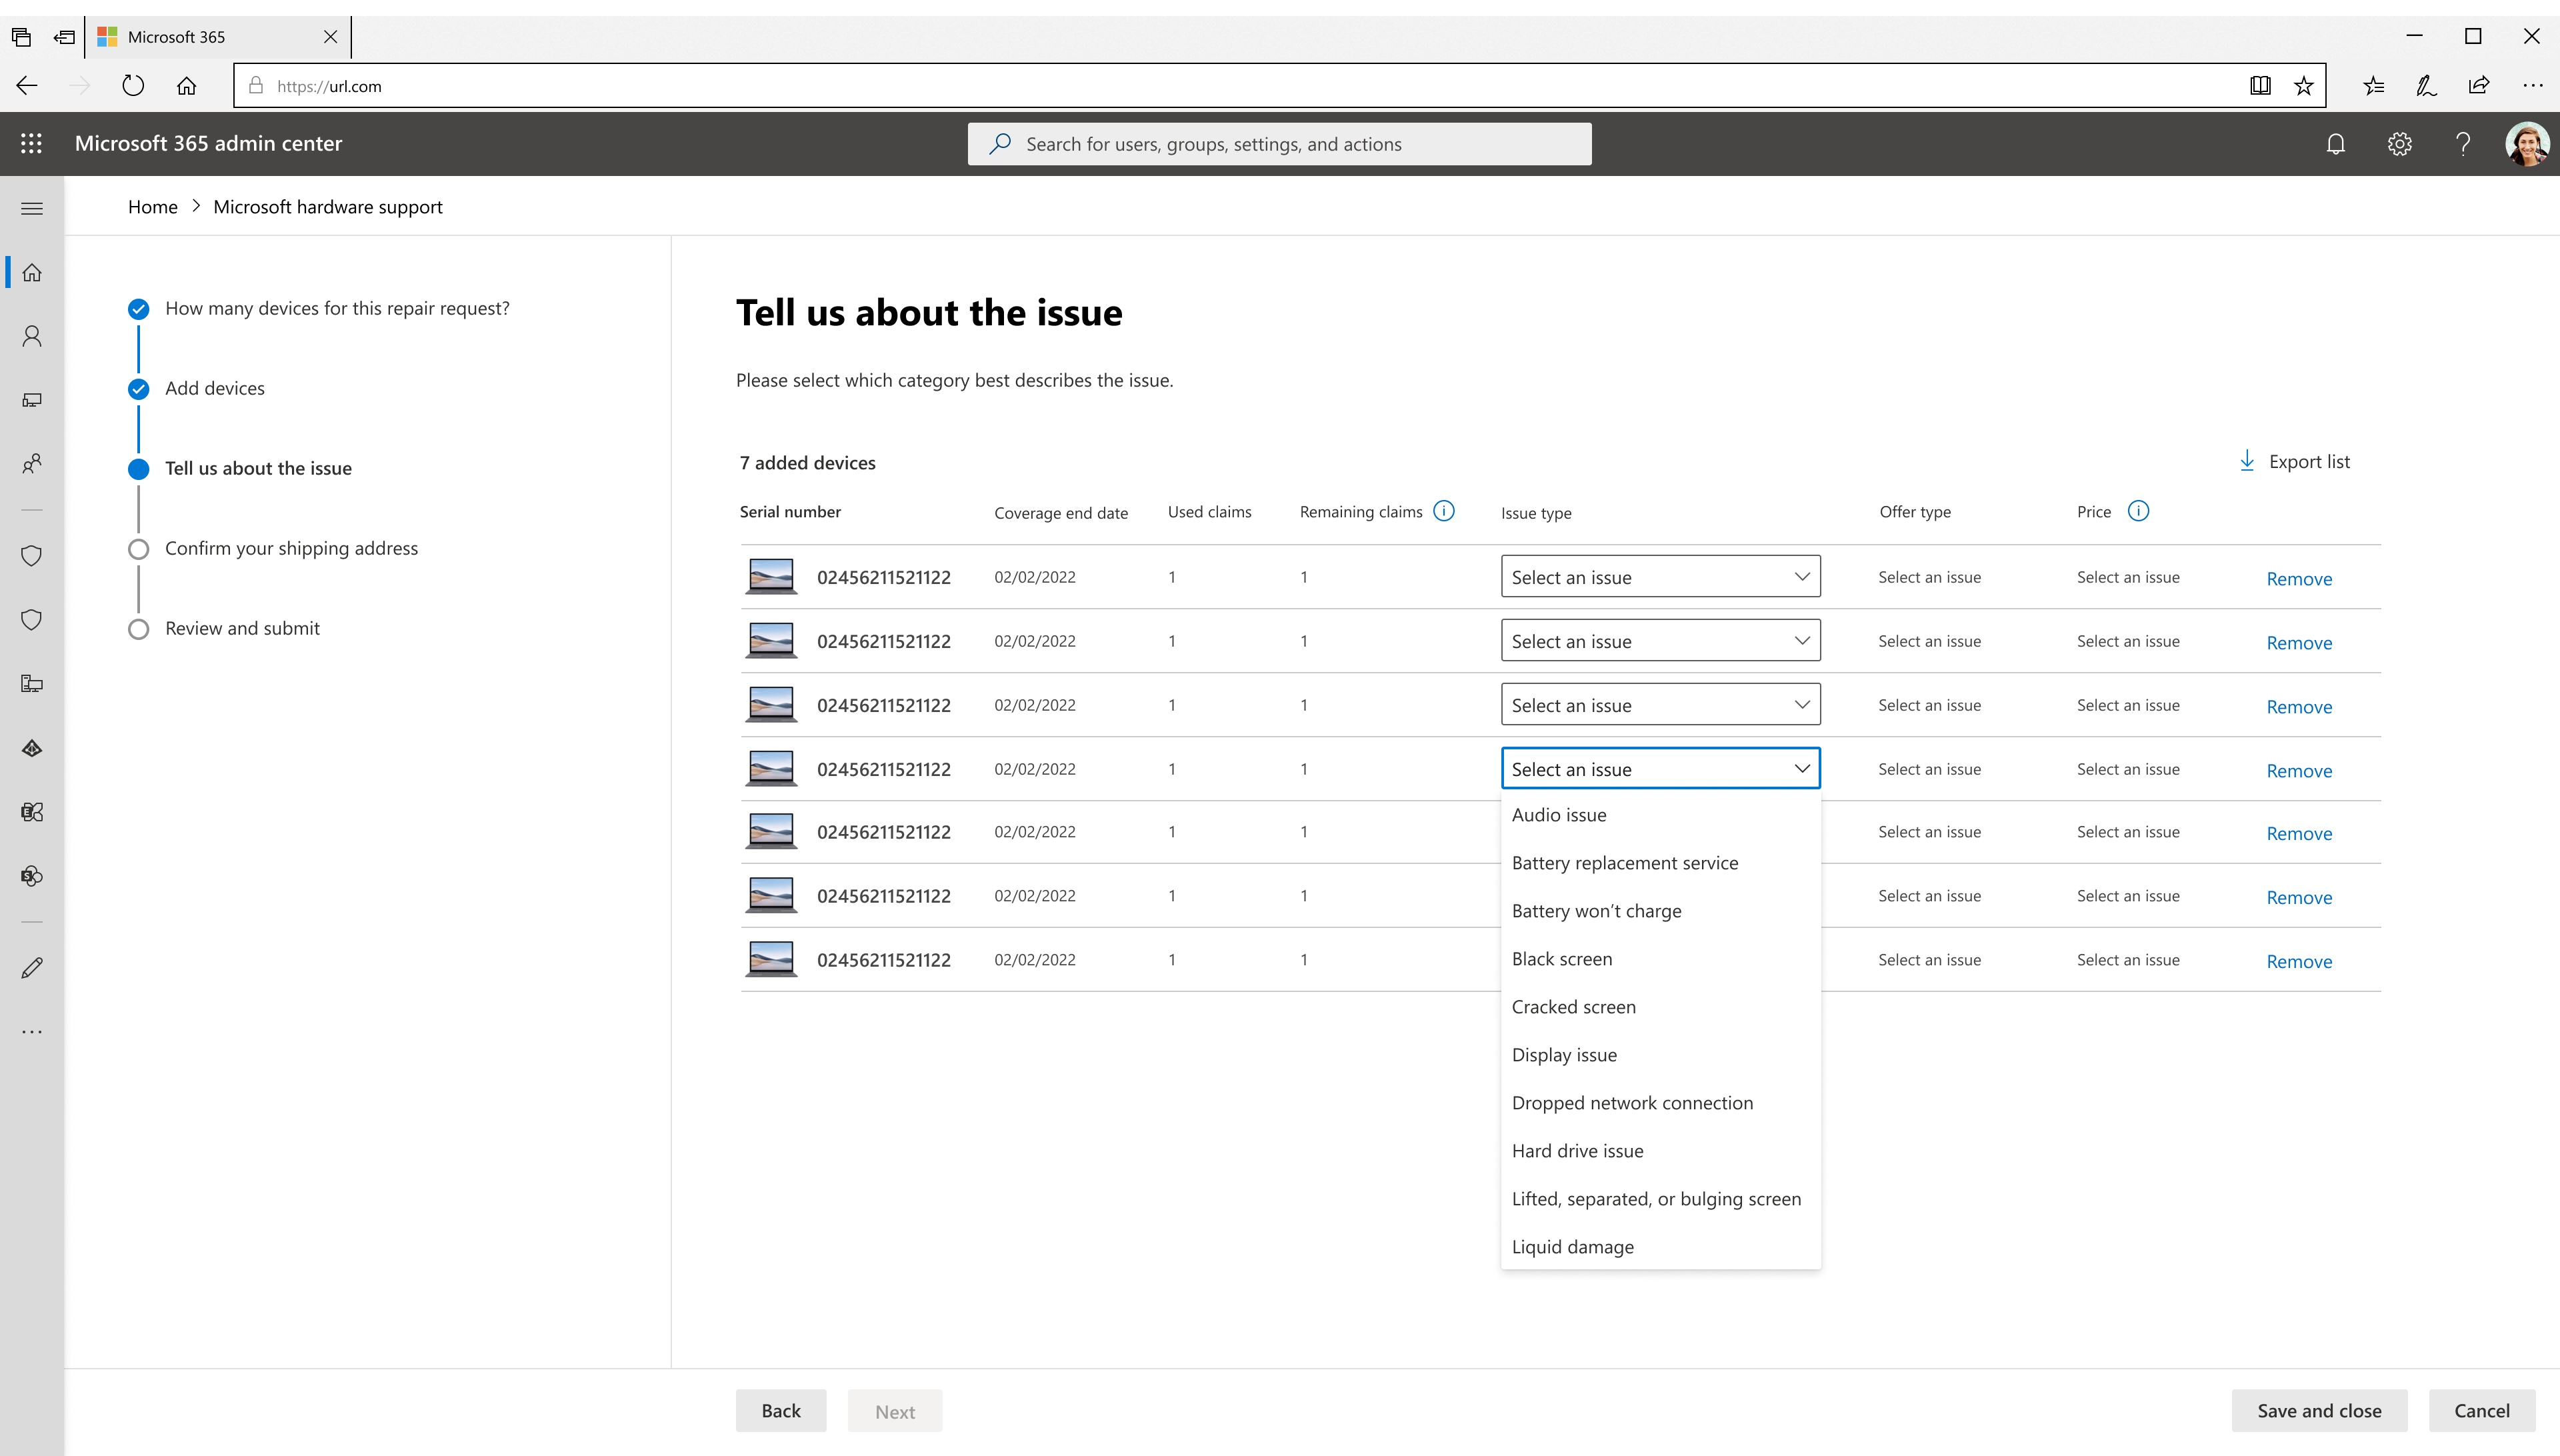Pick Display issue option
This screenshot has width=2560, height=1456.
pos(1660,1055)
